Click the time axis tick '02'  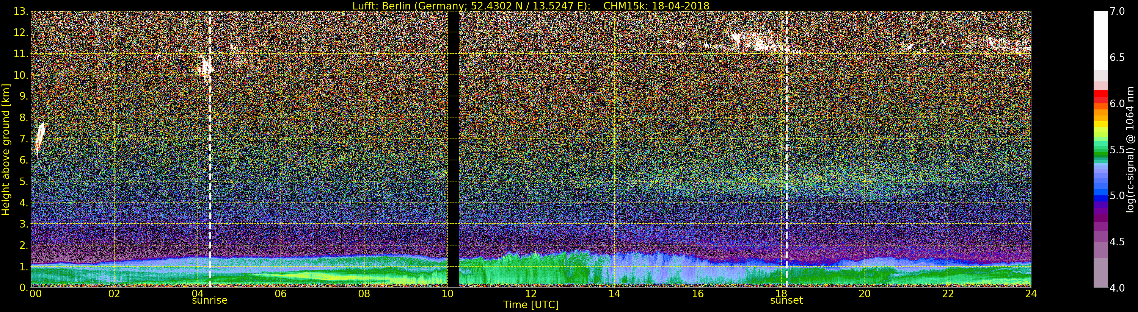click(x=114, y=294)
